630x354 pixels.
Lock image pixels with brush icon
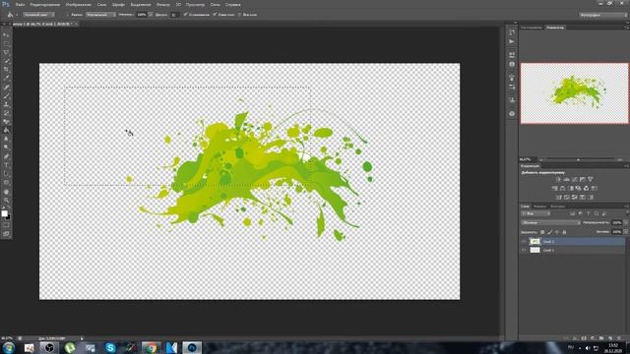(x=549, y=232)
